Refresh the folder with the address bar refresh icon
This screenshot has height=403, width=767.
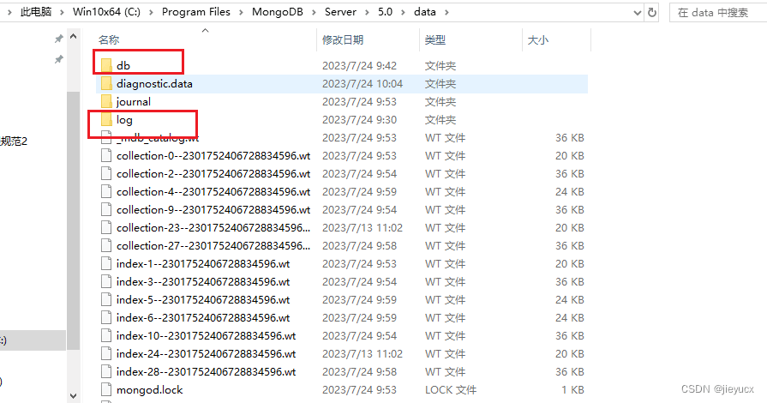point(653,12)
